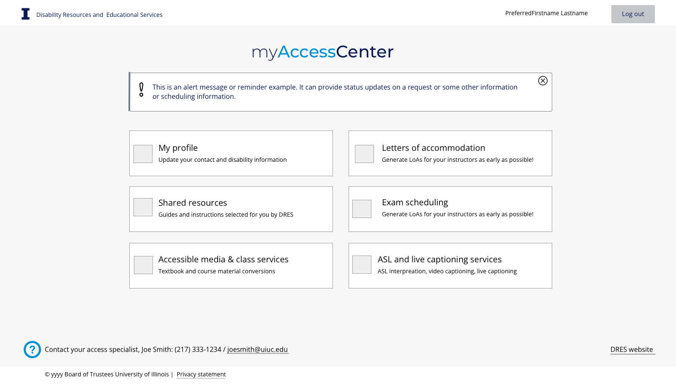Click the Letters of accommodation placeholder icon

click(364, 154)
